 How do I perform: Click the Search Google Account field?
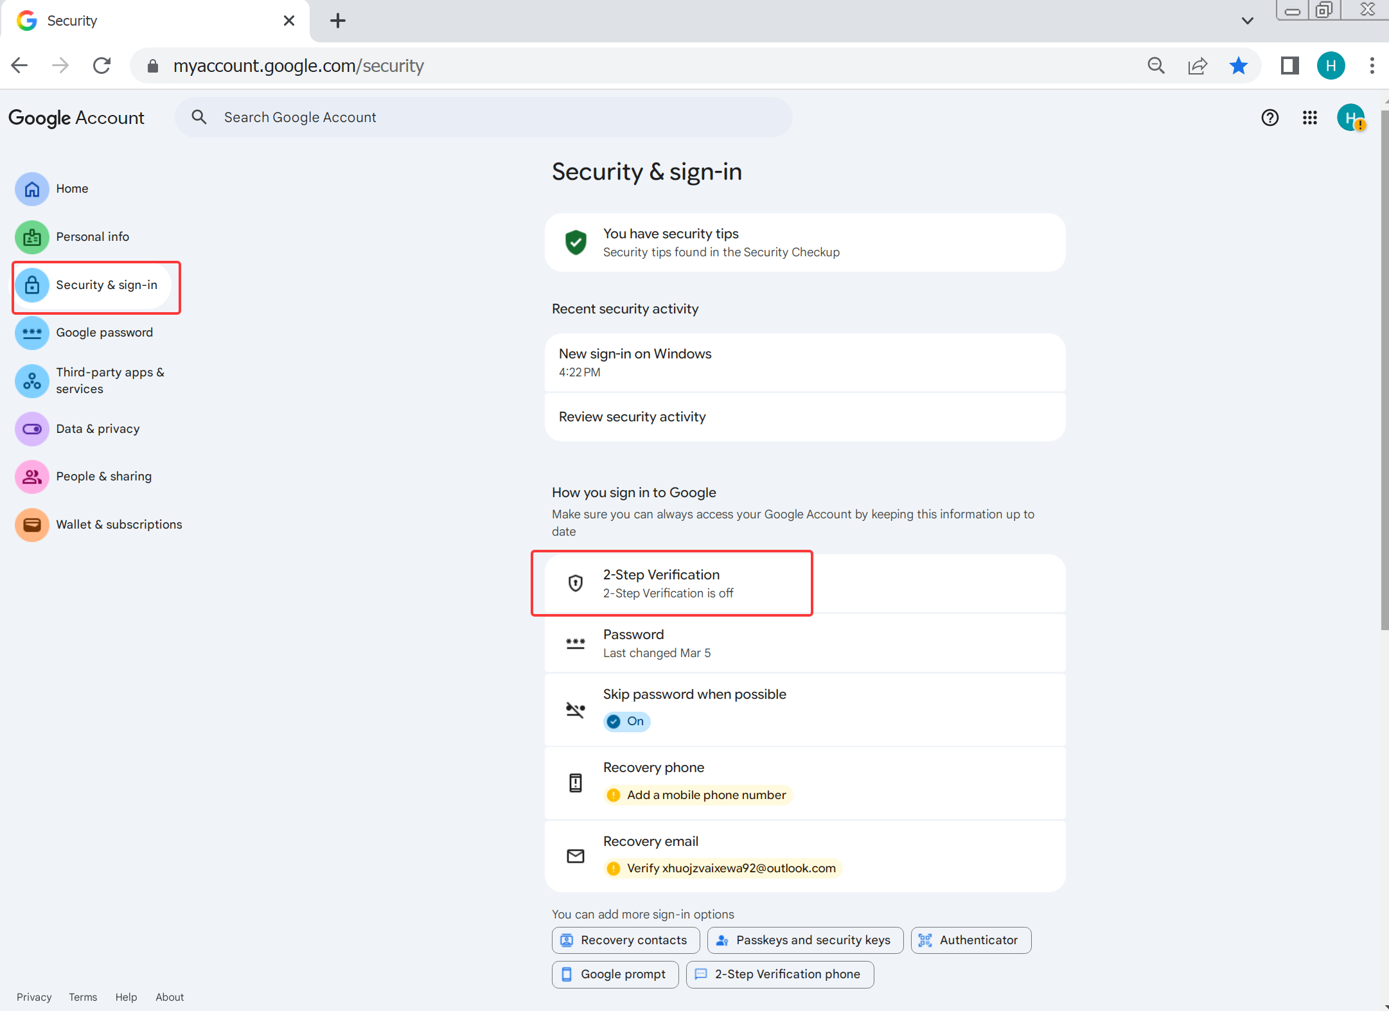click(x=483, y=118)
